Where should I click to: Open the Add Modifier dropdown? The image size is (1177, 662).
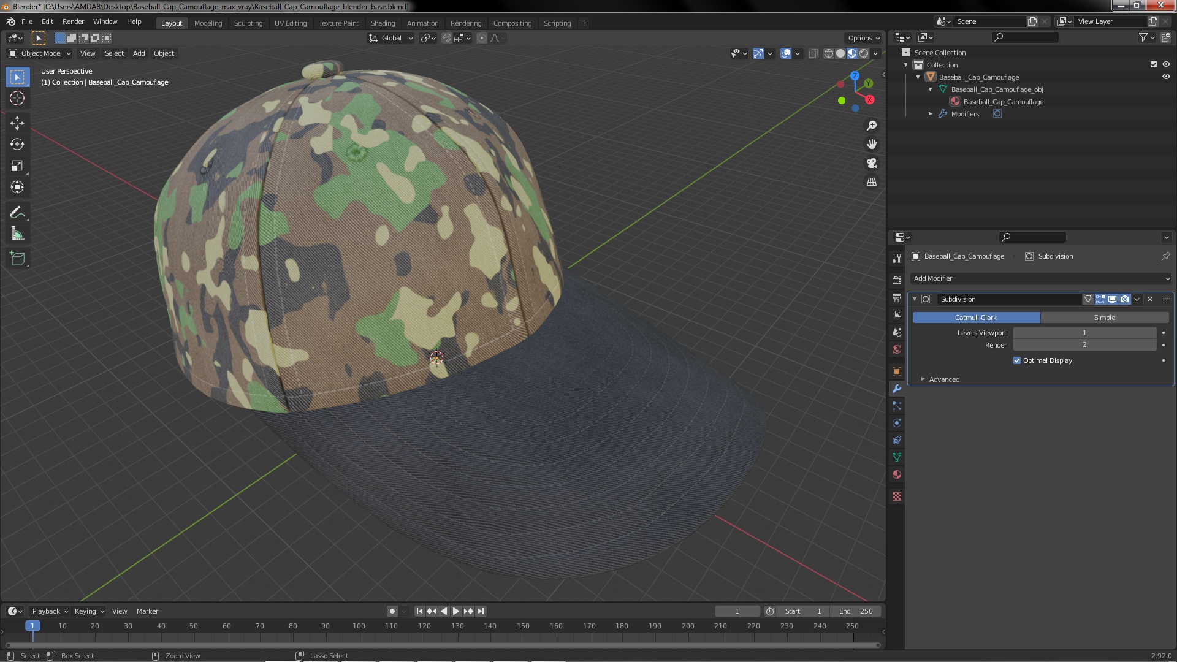tap(1040, 278)
